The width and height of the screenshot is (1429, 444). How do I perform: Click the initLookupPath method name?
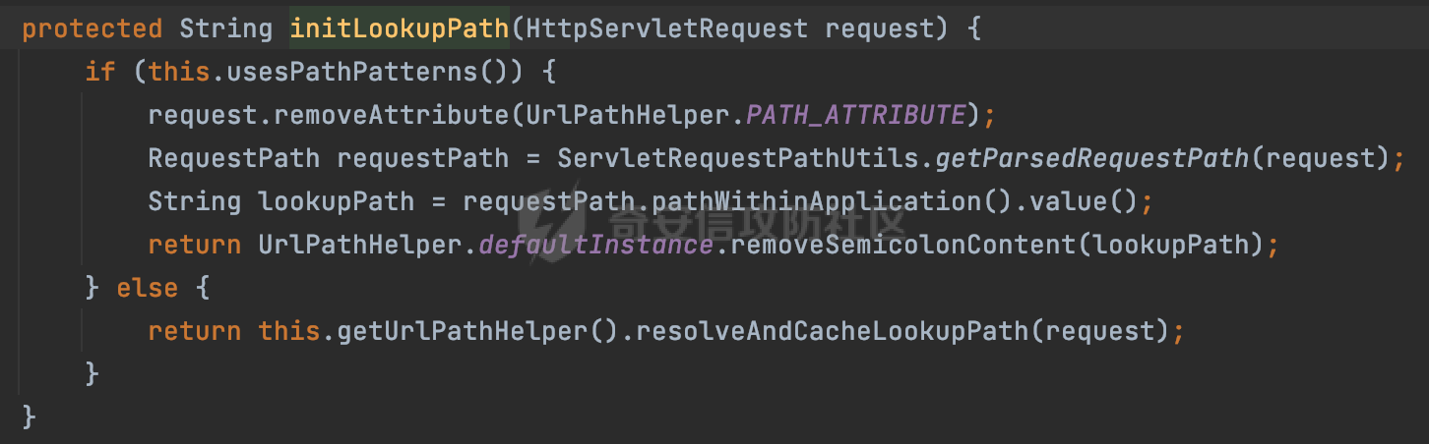(x=399, y=28)
